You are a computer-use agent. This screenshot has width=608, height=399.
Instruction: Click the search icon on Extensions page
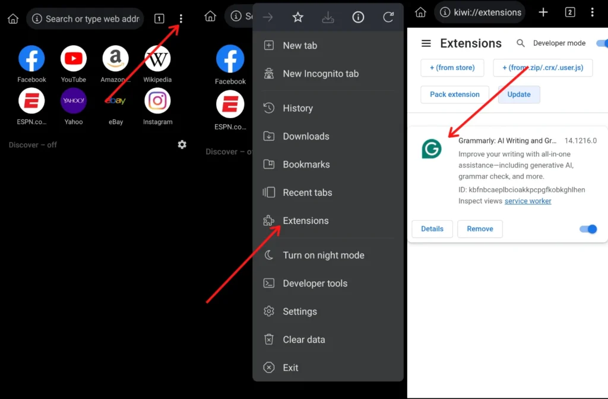[x=521, y=43]
